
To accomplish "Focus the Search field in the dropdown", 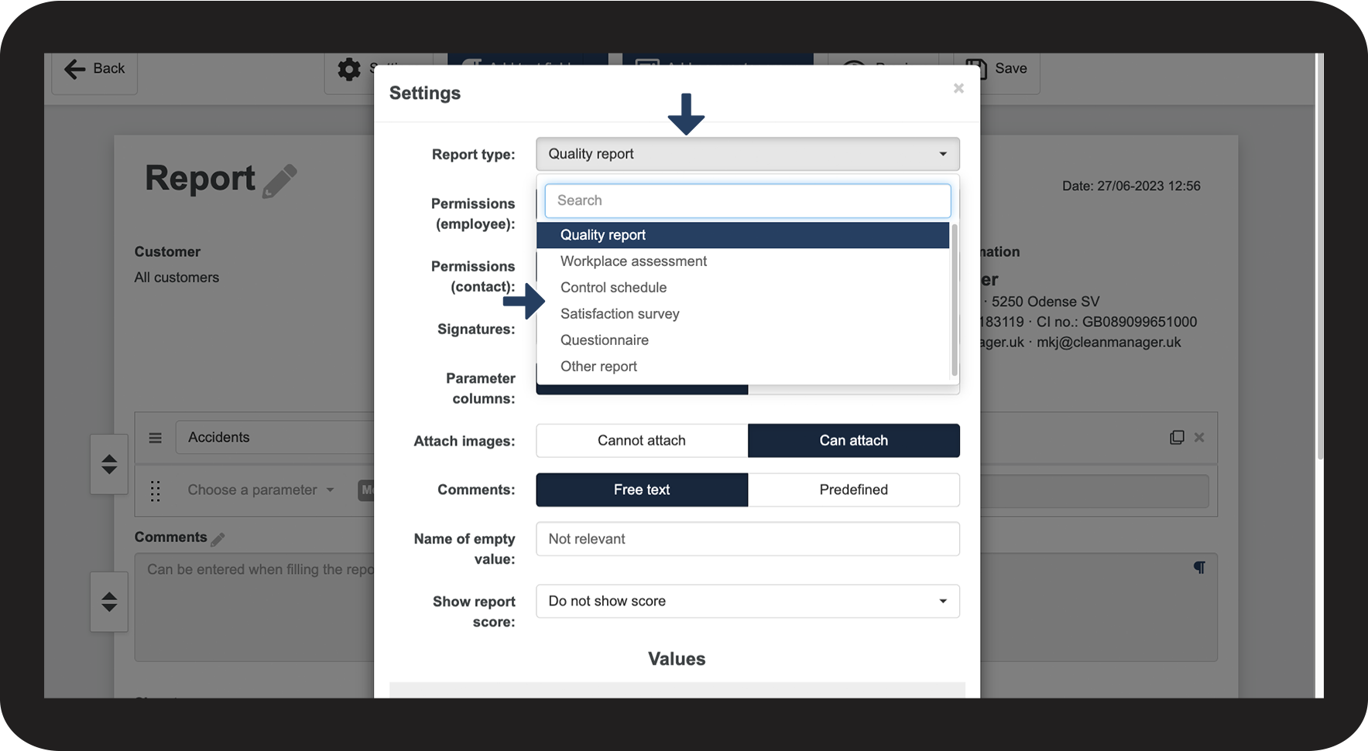I will [x=747, y=200].
